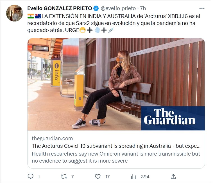Open the Evelio GONZALEZ PRIETO display name
The image size is (213, 183).
pos(60,8)
